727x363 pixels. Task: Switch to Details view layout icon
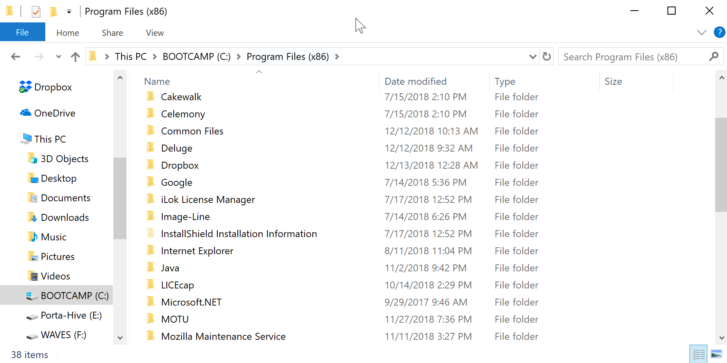point(698,354)
